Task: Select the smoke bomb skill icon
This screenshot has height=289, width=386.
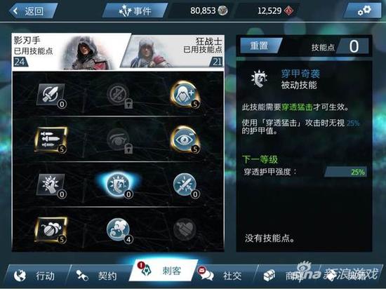Action: (51, 230)
